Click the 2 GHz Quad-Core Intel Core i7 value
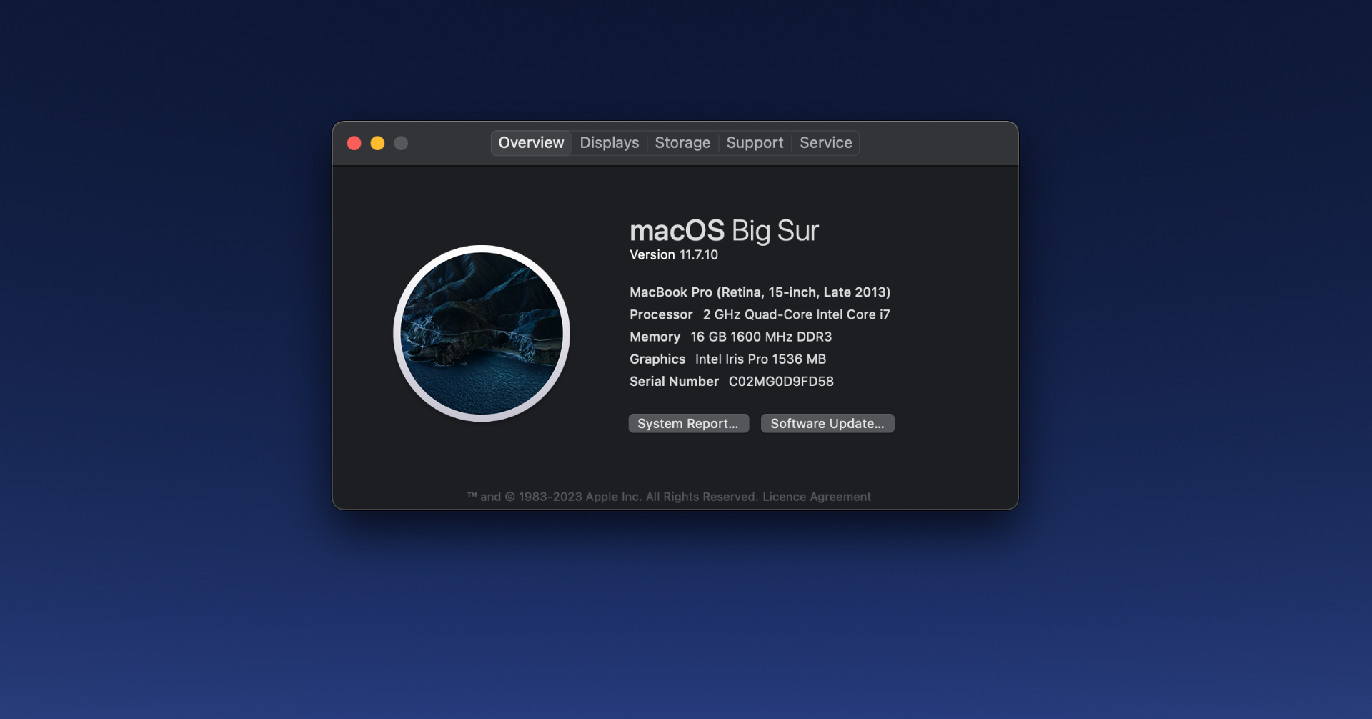Image resolution: width=1372 pixels, height=719 pixels. pos(796,314)
